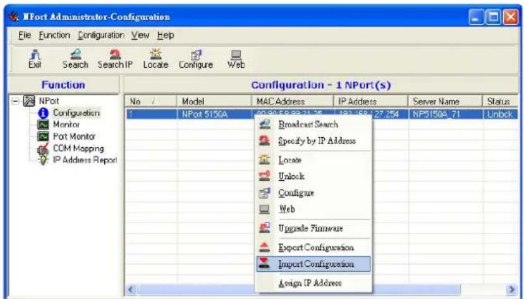524x299 pixels.
Task: Click the Upgrade Firmware icon
Action: (x=265, y=228)
